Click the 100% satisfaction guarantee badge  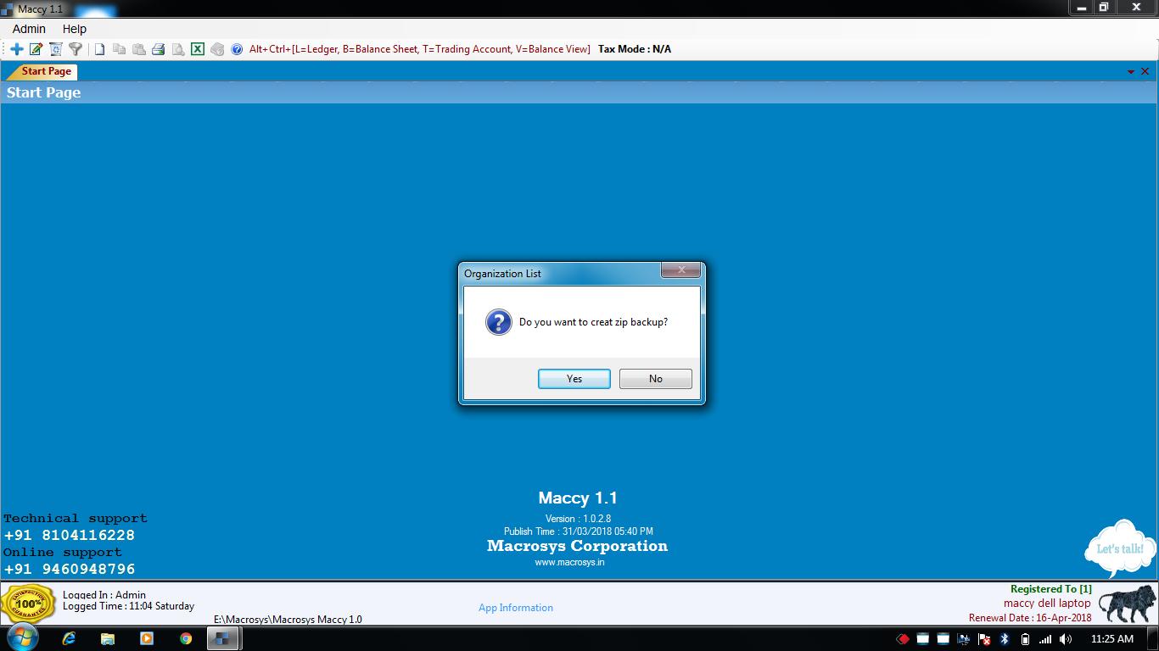(x=28, y=604)
